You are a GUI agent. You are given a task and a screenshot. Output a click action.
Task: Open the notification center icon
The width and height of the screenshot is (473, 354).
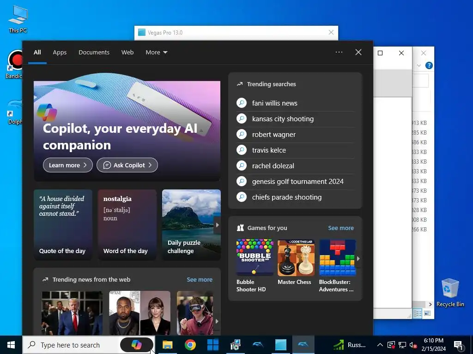coord(459,345)
